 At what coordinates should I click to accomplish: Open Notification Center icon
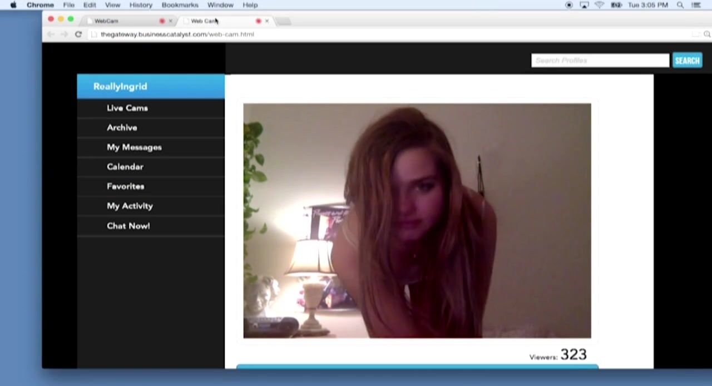point(696,5)
